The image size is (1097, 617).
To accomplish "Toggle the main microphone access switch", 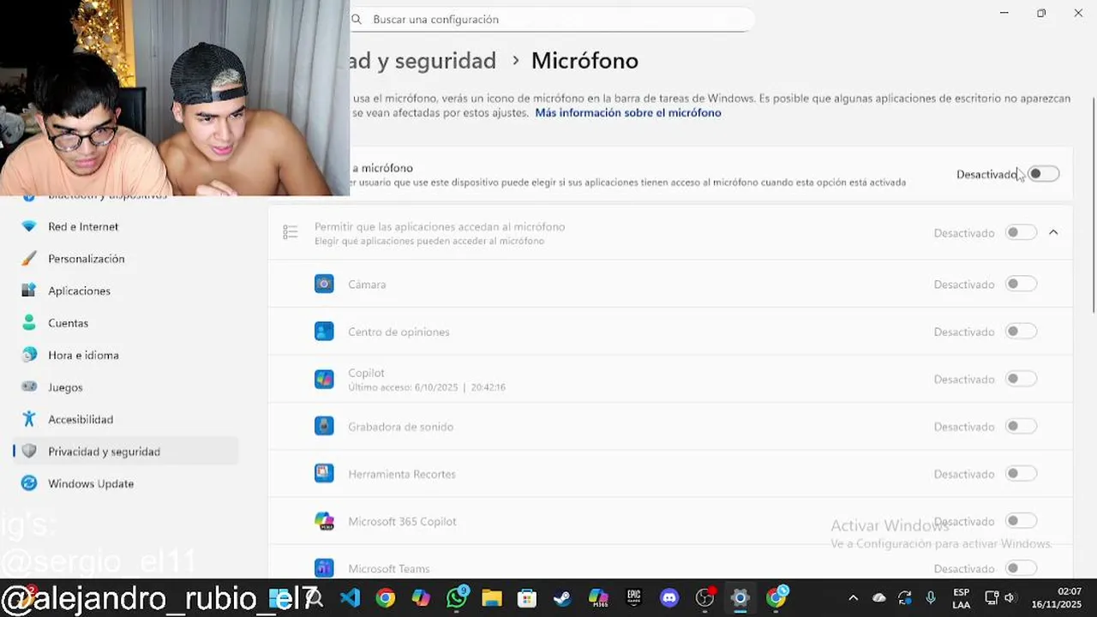I will 1043,174.
